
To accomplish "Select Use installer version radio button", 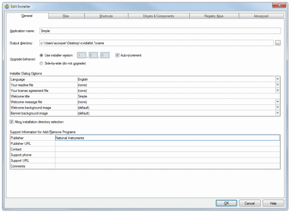I will pos(42,55).
